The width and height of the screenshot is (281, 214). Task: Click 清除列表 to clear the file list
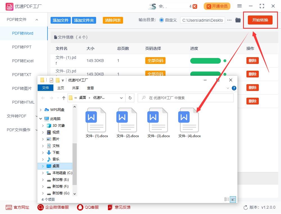[x=113, y=20]
